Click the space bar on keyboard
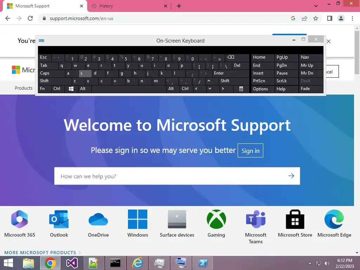This screenshot has width=360, height=270. [x=129, y=89]
